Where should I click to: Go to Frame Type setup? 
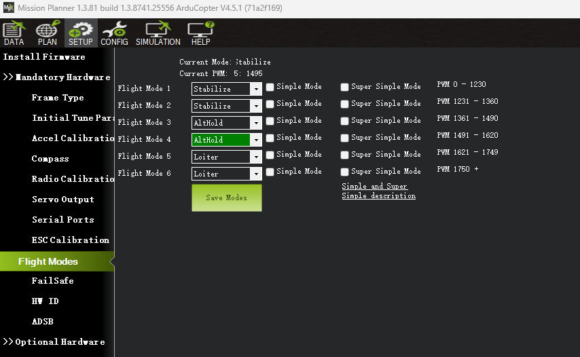58,98
